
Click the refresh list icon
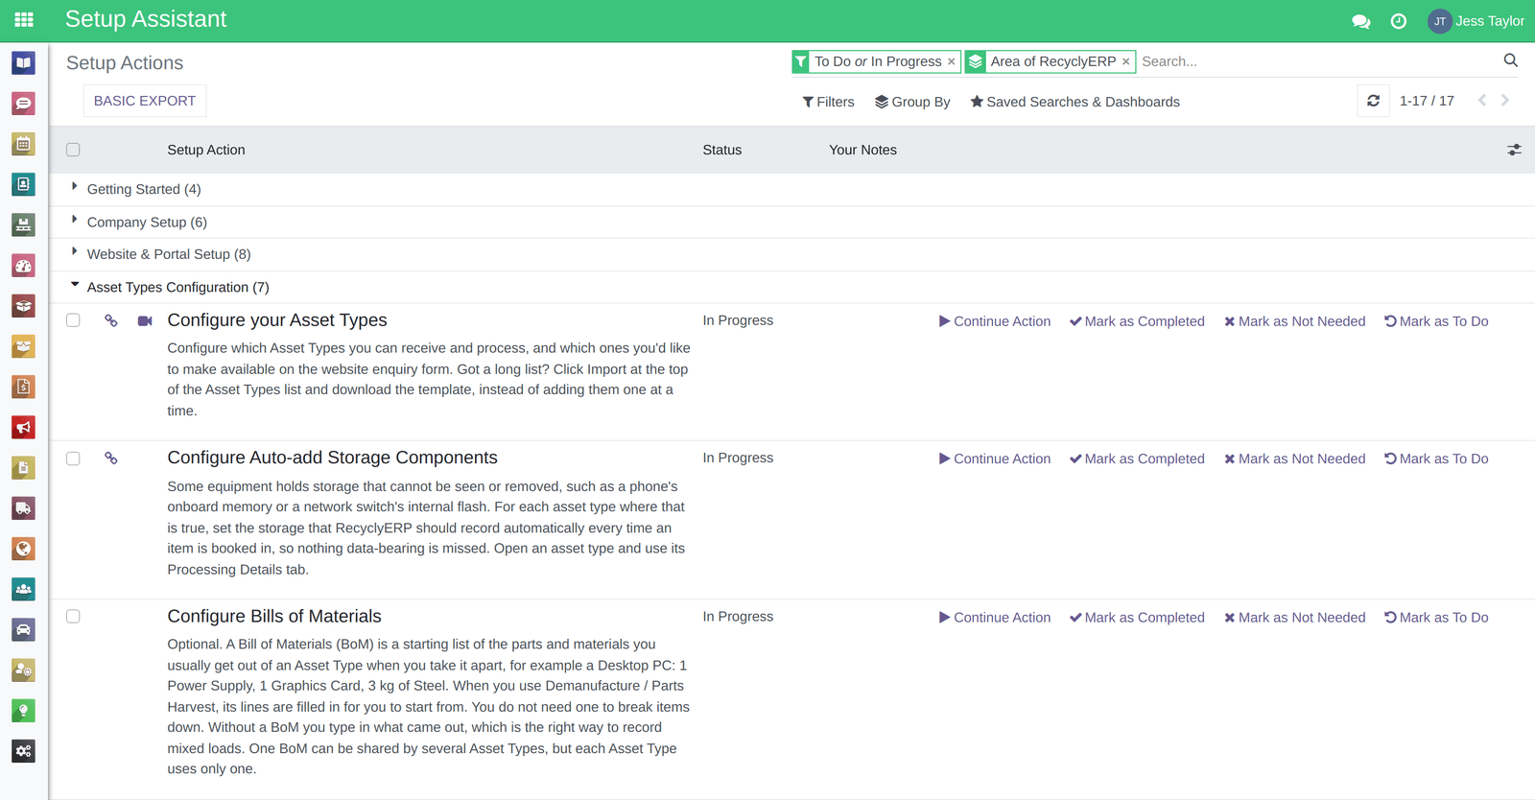point(1374,101)
